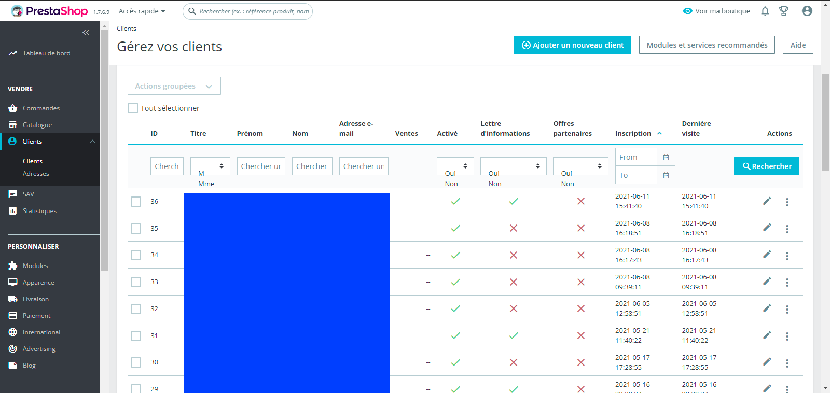Select the checkbox for customer 35
The image size is (830, 393).
pyautogui.click(x=136, y=229)
